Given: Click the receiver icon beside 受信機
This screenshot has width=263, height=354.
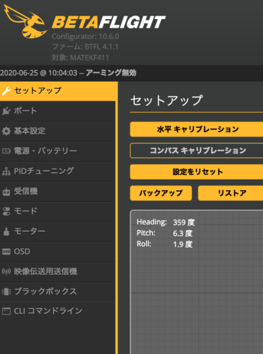Looking at the screenshot, I should [x=6, y=191].
